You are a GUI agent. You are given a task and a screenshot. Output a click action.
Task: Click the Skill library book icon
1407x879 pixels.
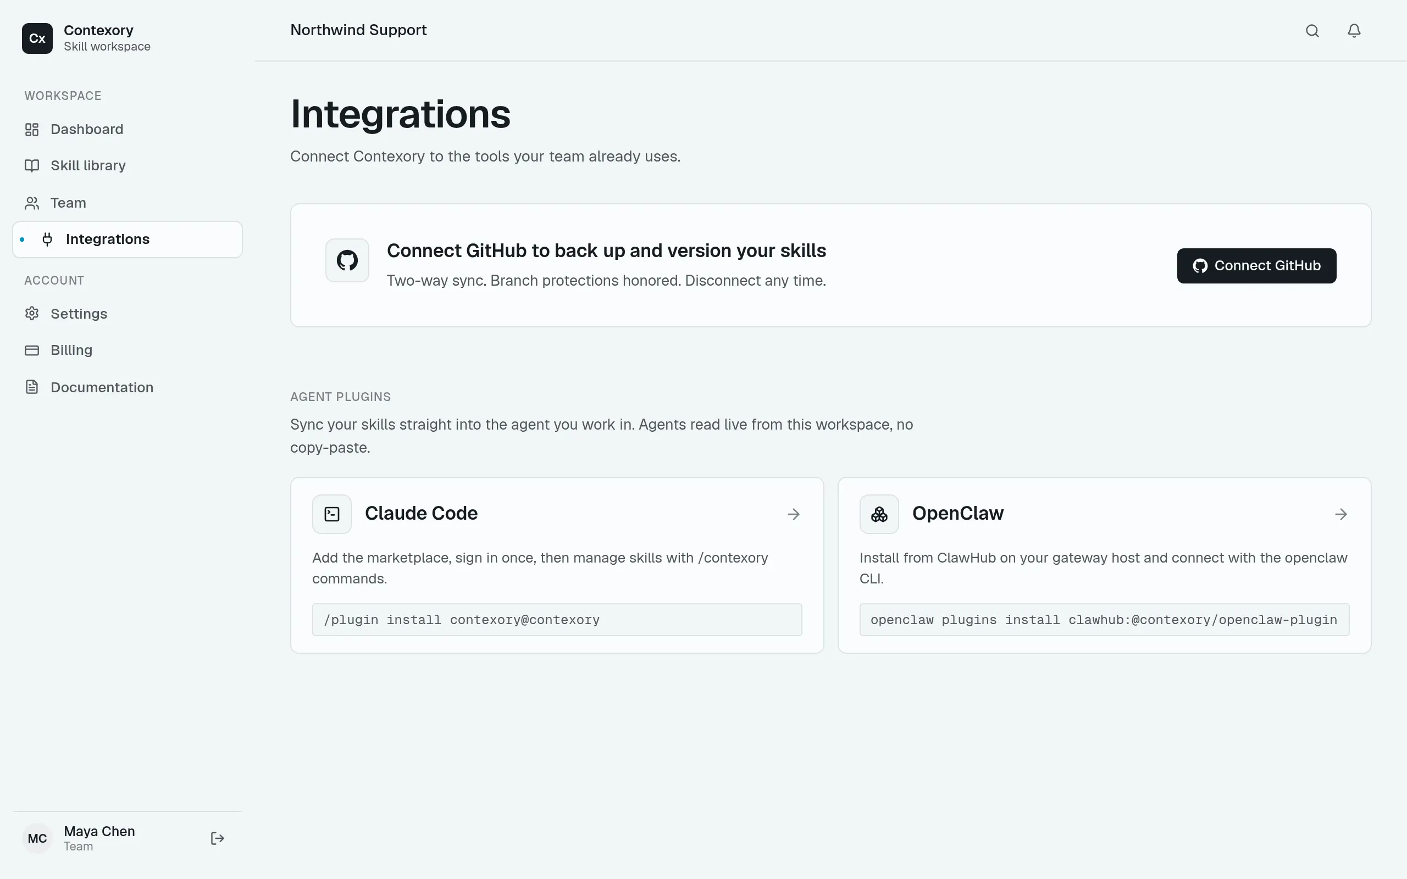point(32,166)
